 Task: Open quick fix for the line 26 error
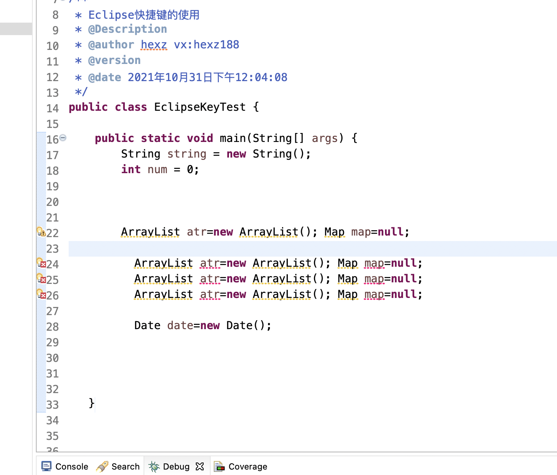click(41, 294)
